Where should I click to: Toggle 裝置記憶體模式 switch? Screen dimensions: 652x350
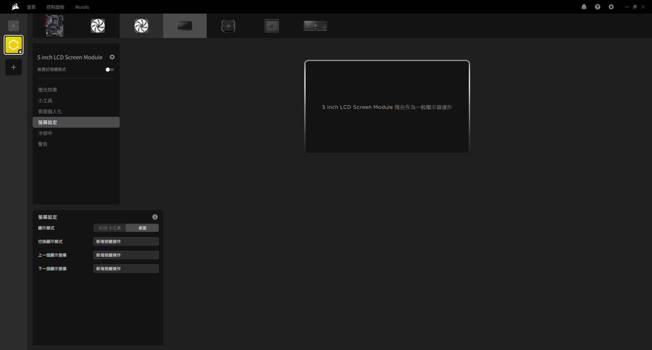pyautogui.click(x=110, y=70)
